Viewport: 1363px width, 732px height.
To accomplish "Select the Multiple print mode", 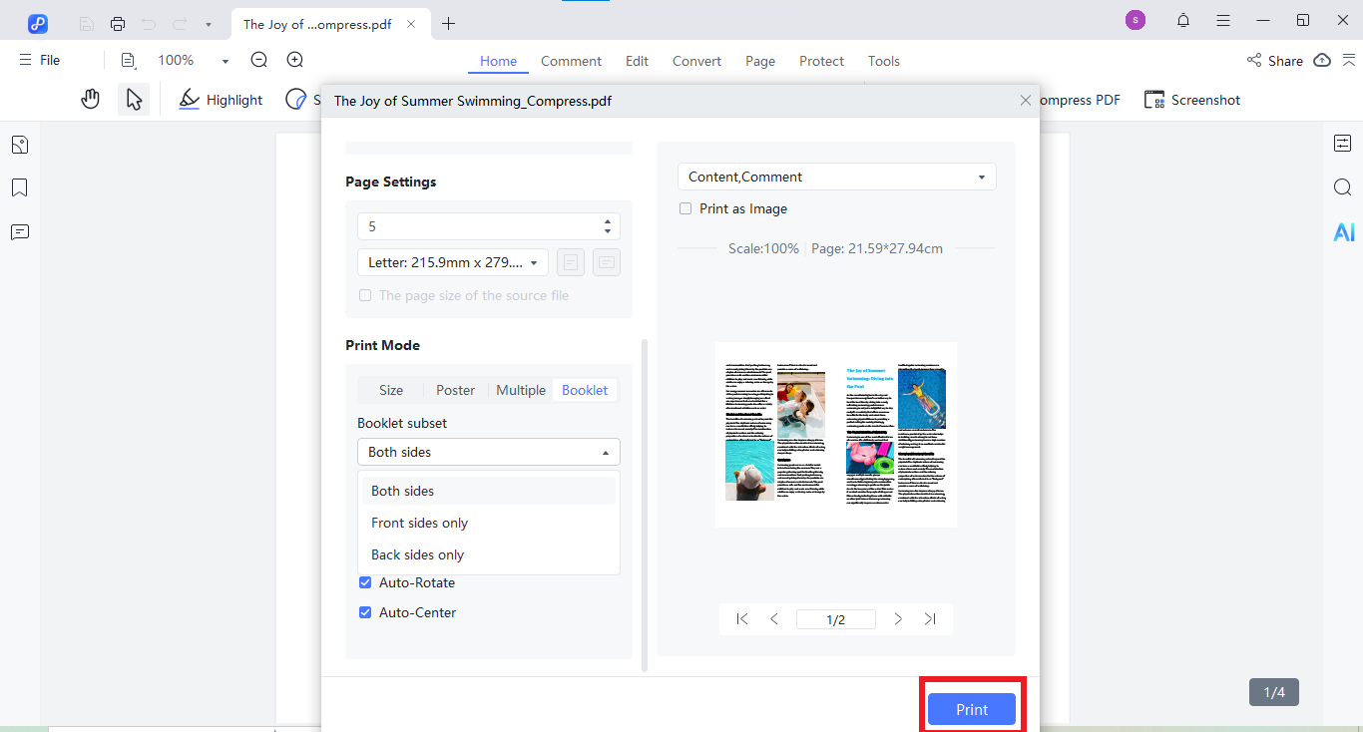I will [x=521, y=390].
